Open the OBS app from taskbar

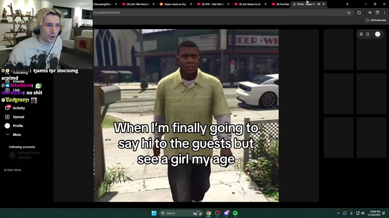[x=217, y=213]
